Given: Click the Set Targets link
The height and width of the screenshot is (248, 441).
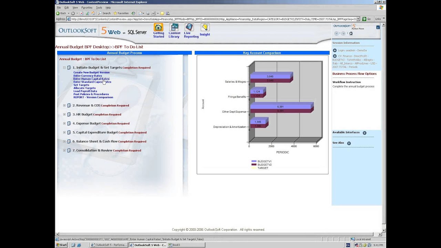Looking at the screenshot, I should point(81,85).
